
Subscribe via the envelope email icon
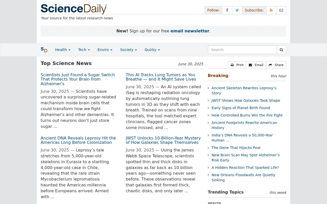(281, 10)
